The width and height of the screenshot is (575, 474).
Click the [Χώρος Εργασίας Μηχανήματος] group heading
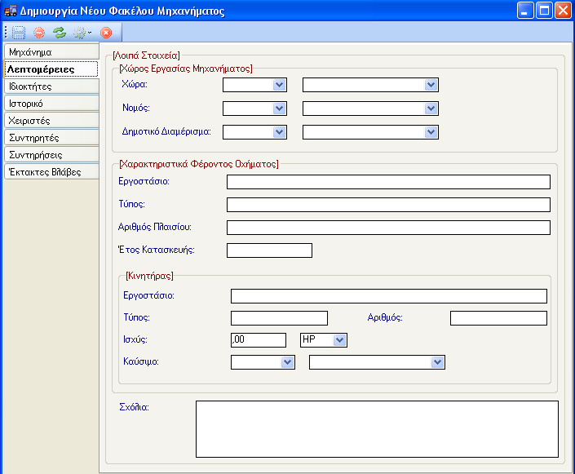point(186,69)
